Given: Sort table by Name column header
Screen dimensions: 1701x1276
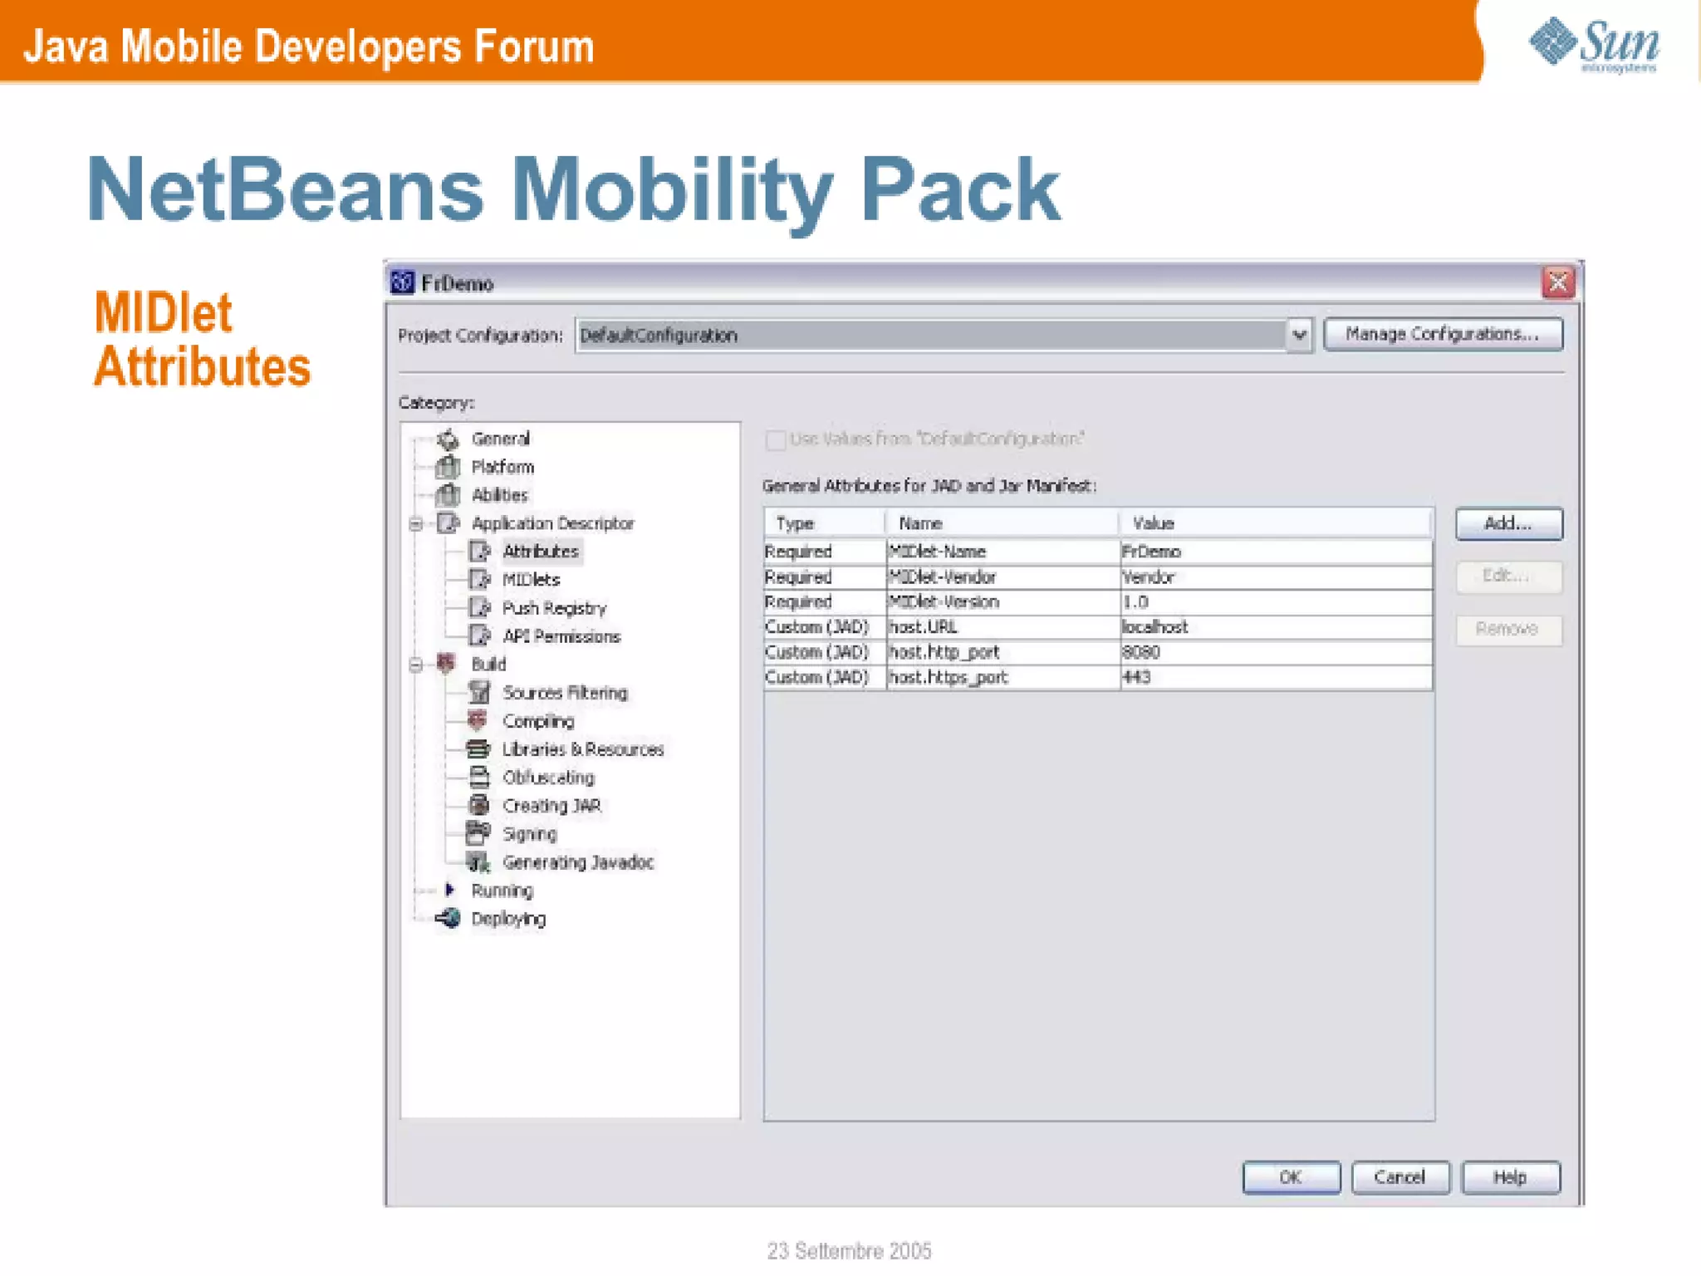Looking at the screenshot, I should (1002, 523).
